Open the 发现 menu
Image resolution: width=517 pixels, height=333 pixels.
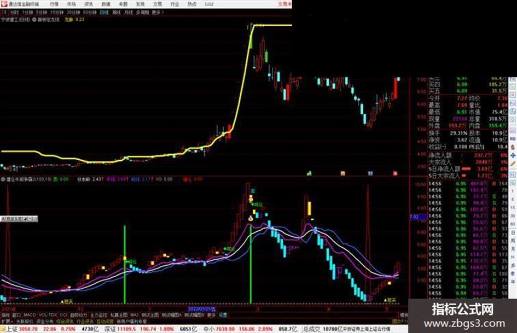click(140, 4)
